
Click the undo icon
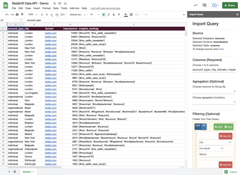[7, 15]
